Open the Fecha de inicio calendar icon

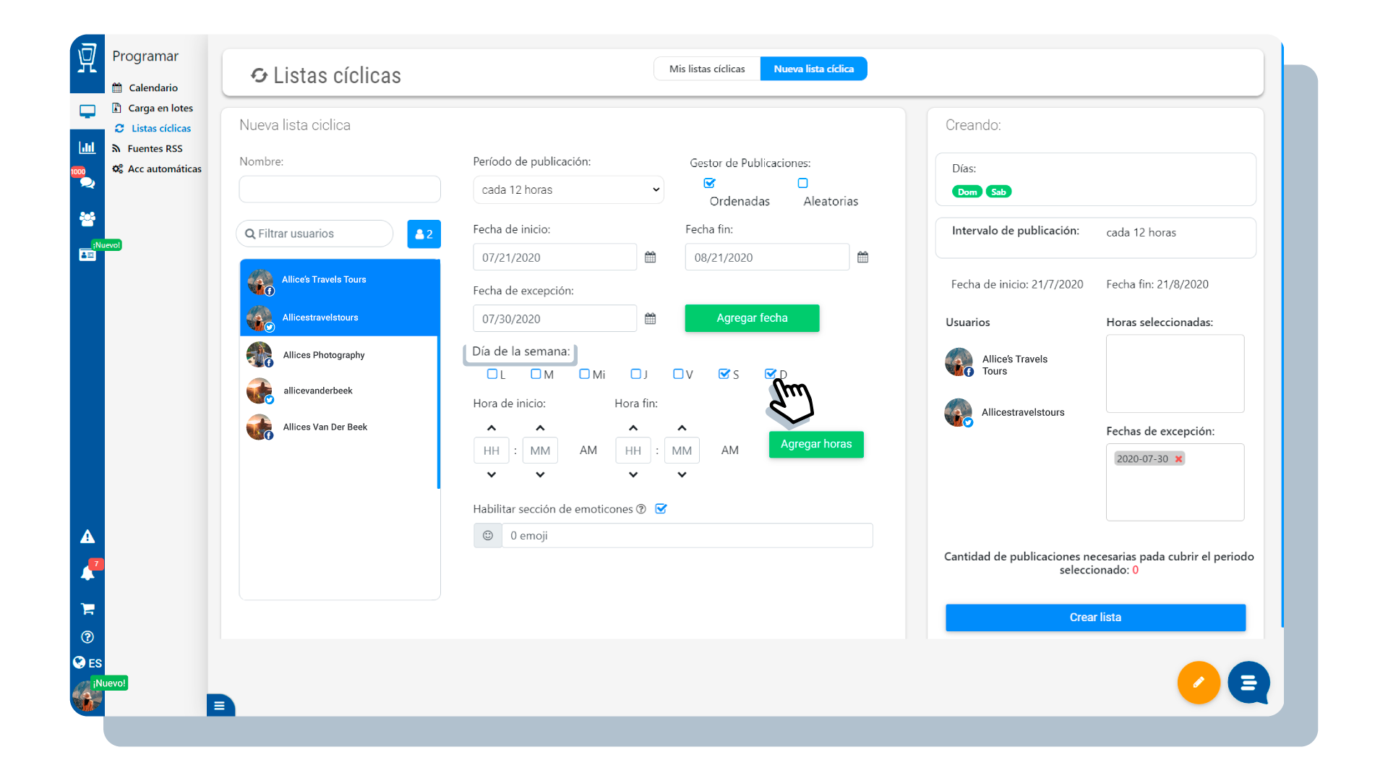point(650,257)
